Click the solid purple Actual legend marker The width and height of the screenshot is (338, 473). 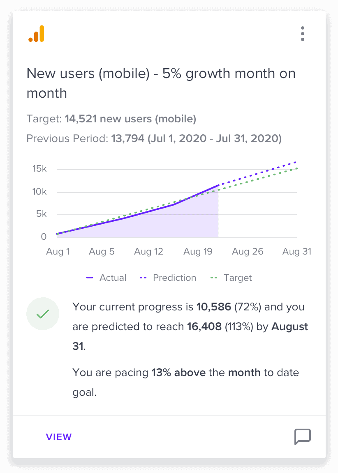(x=90, y=278)
